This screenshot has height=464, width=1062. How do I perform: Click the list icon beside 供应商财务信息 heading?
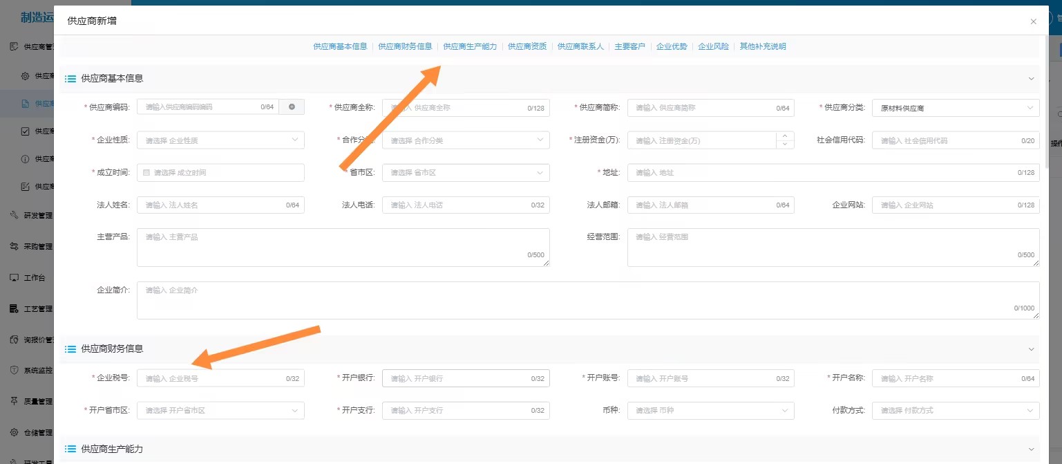point(70,349)
